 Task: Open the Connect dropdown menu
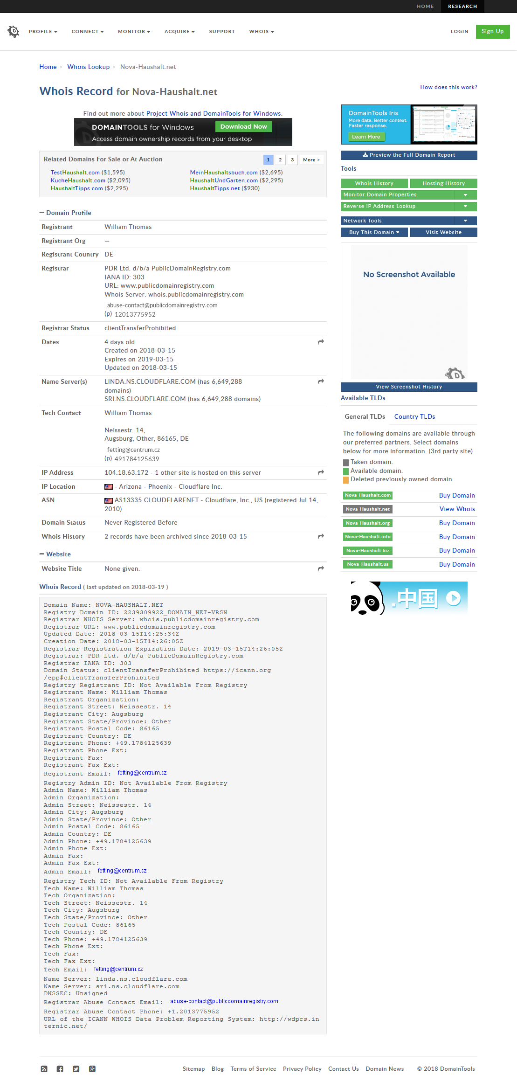pos(88,32)
